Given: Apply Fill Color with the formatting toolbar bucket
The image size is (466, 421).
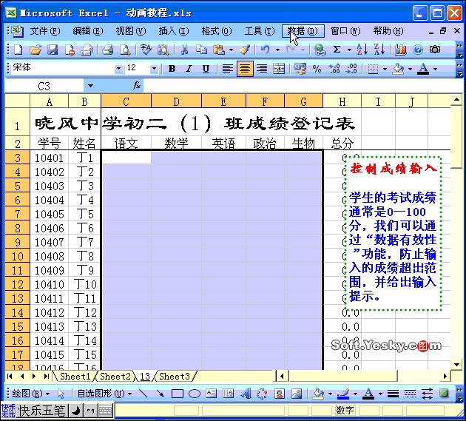Looking at the screenshot, I should pyautogui.click(x=398, y=69).
